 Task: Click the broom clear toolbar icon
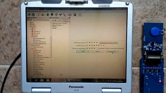pos(65,15)
